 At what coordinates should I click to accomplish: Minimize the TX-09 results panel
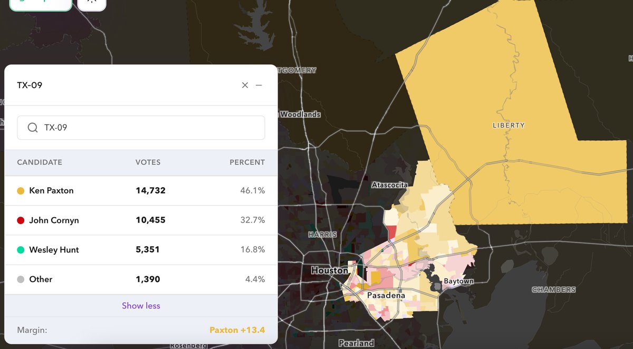[x=259, y=85]
